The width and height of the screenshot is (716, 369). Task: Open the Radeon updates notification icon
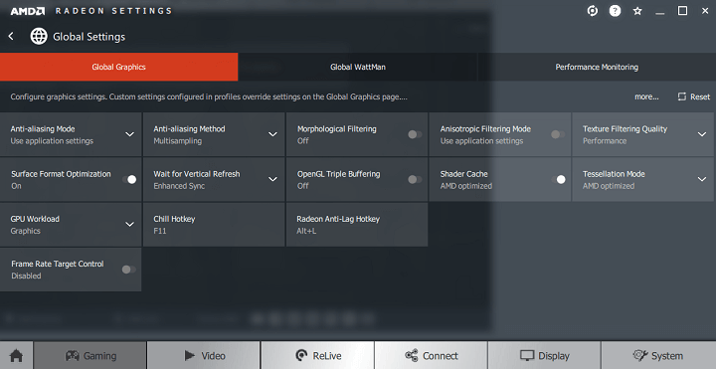pos(593,11)
